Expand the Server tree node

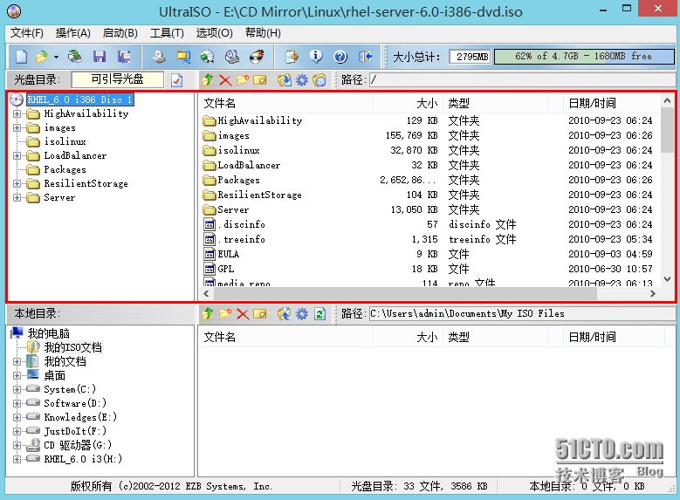17,198
